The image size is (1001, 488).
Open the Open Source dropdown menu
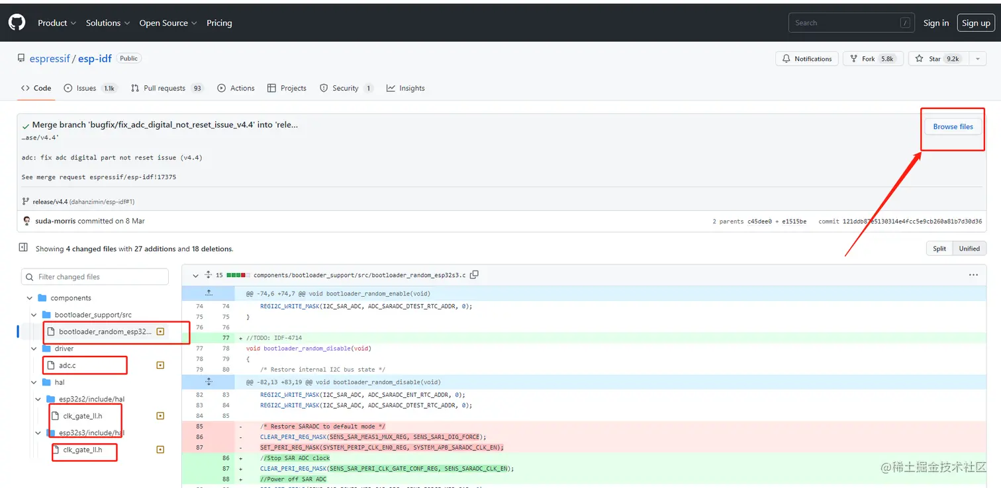168,22
